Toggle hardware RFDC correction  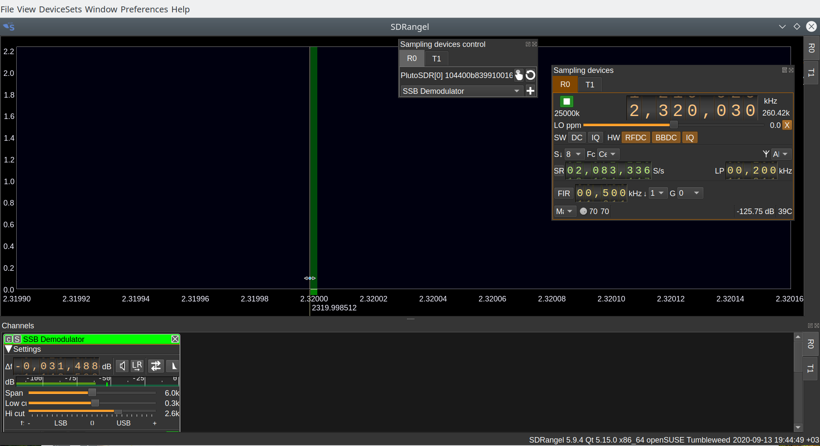point(635,138)
